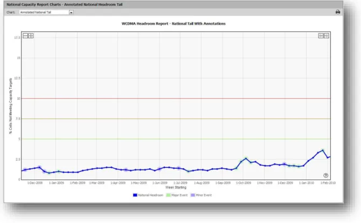Viewport: 361px width, 223px height.
Task: Click the zoom out (minus) chart icon
Action: [25, 35]
